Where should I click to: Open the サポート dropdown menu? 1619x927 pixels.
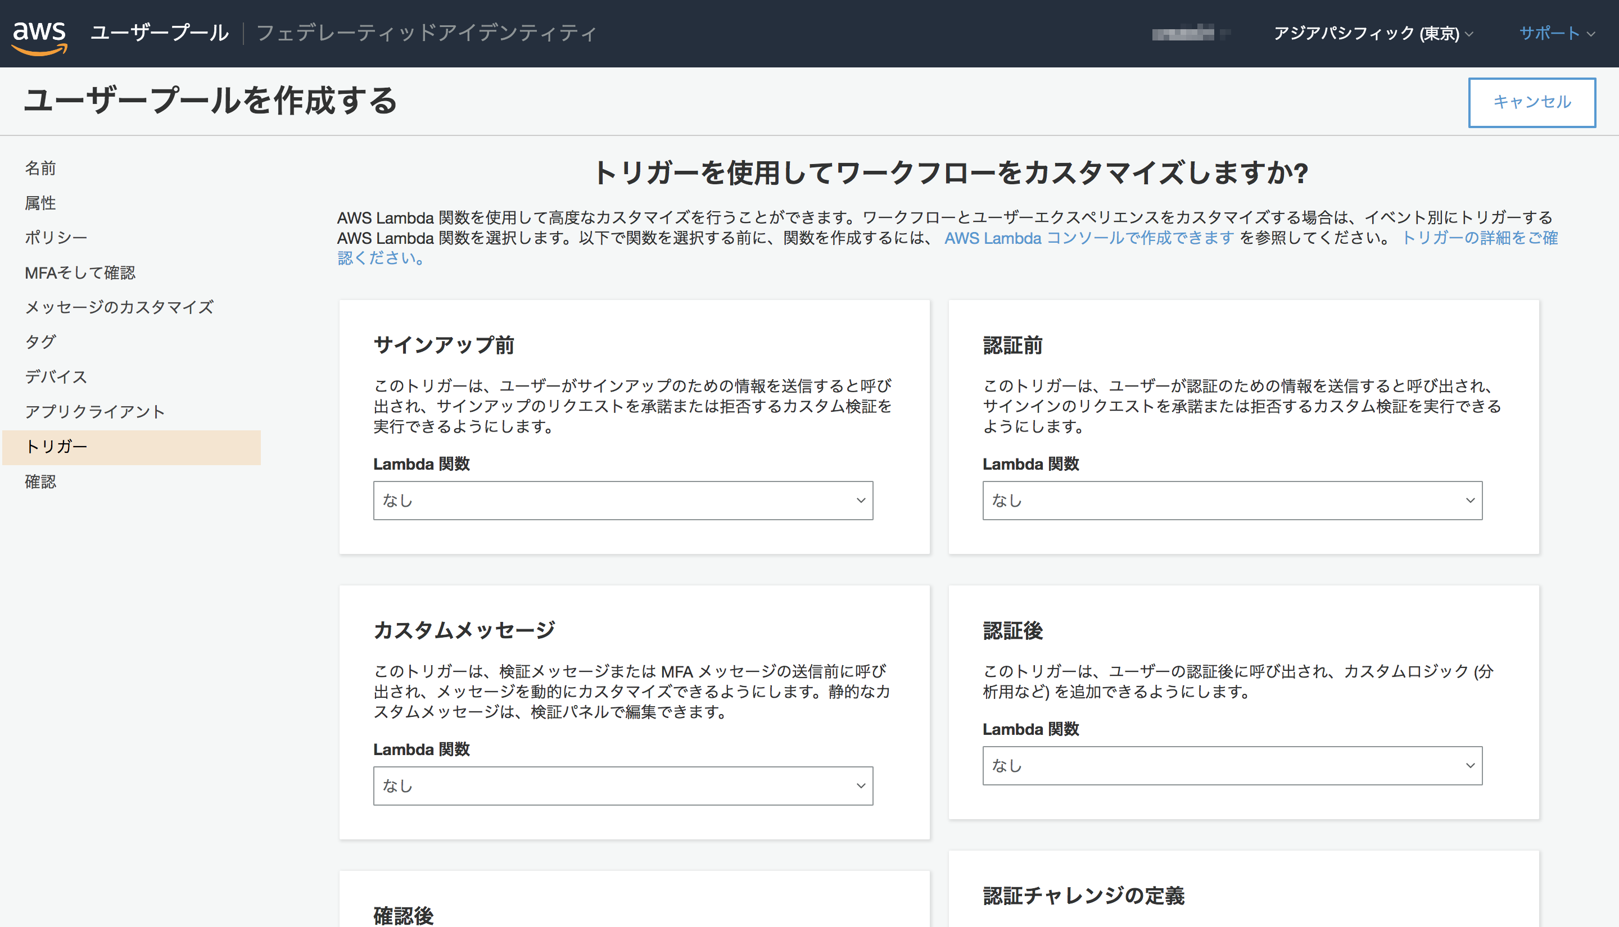(1557, 33)
